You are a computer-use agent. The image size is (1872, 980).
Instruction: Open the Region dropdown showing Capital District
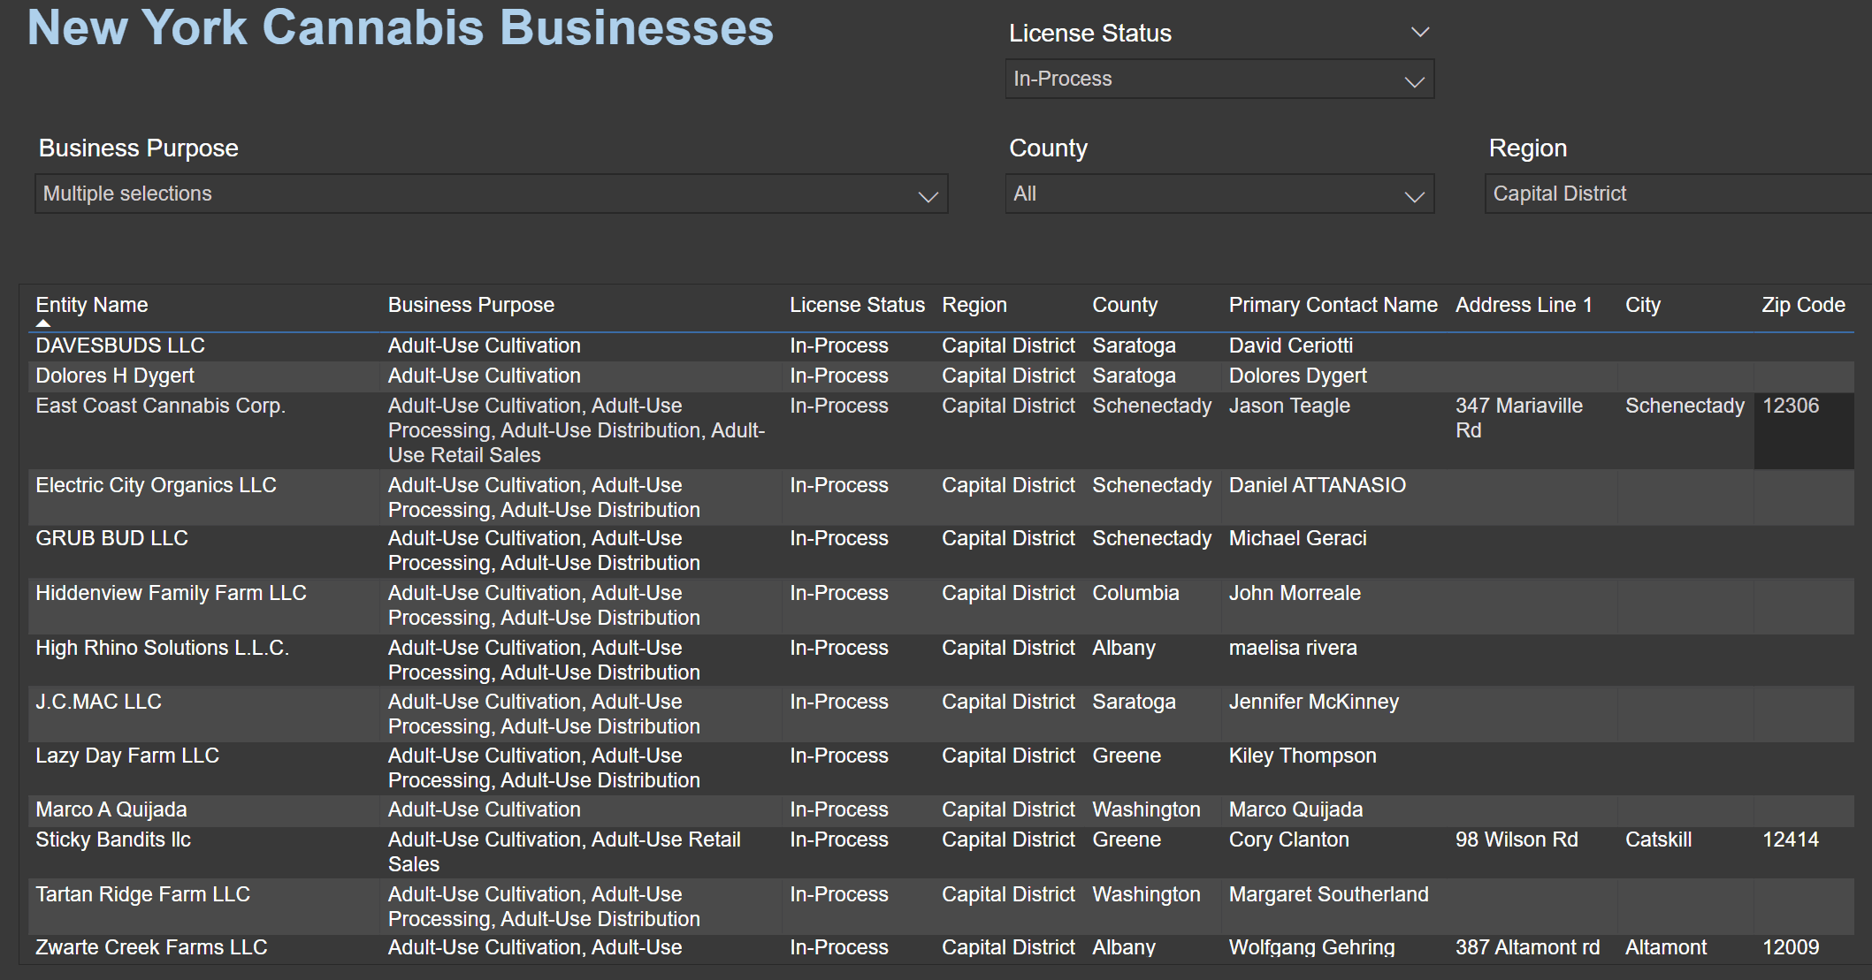(1677, 194)
